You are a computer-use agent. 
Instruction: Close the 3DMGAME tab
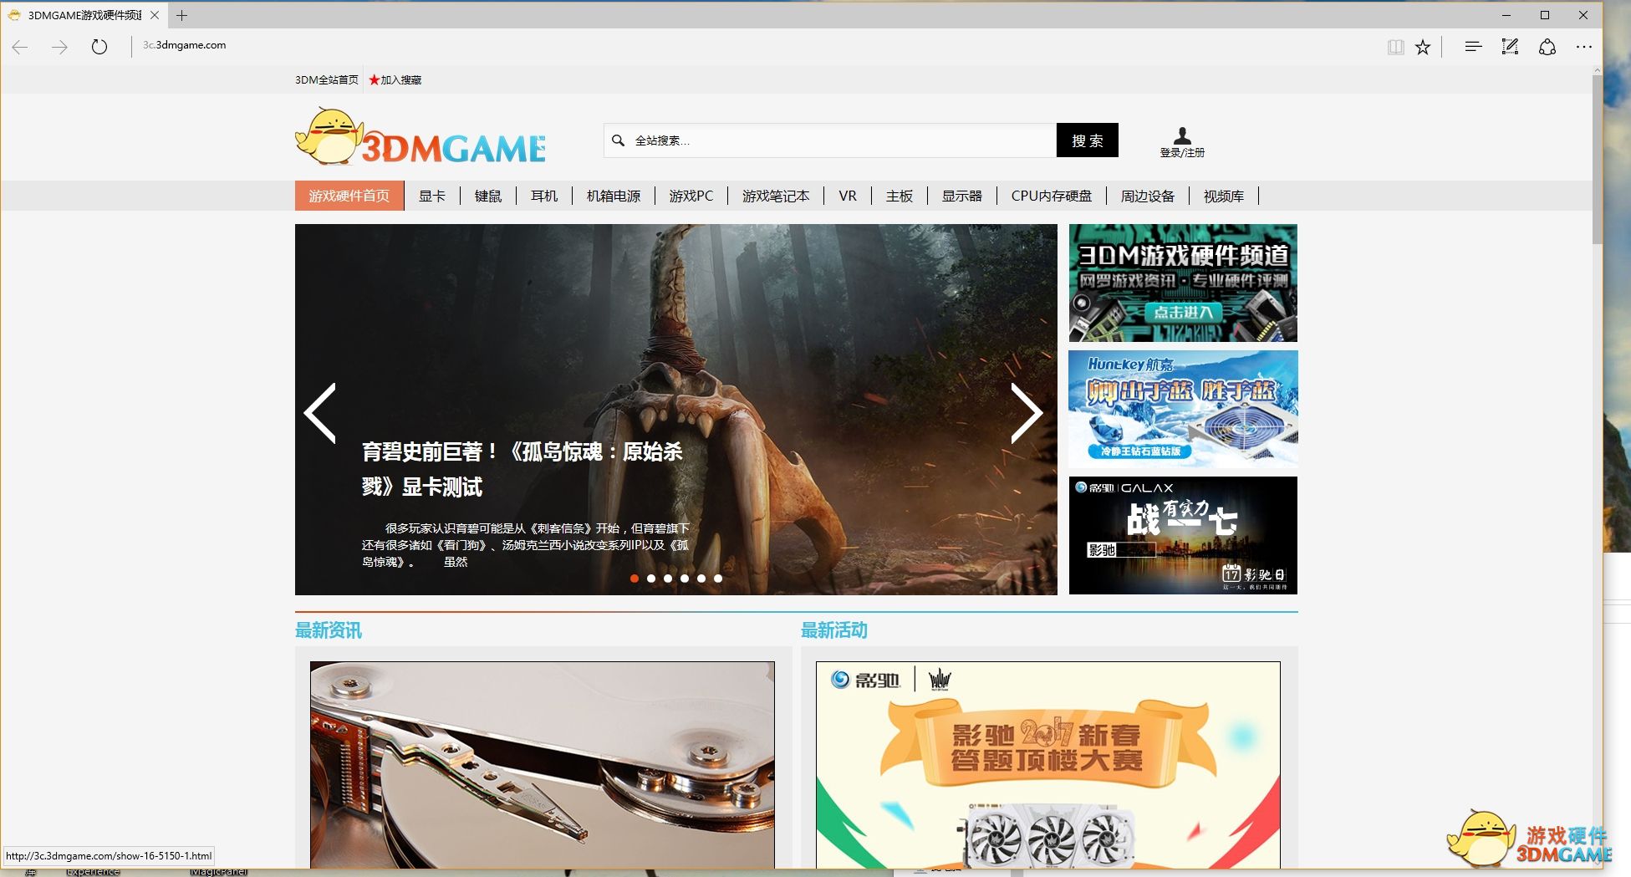click(x=155, y=15)
